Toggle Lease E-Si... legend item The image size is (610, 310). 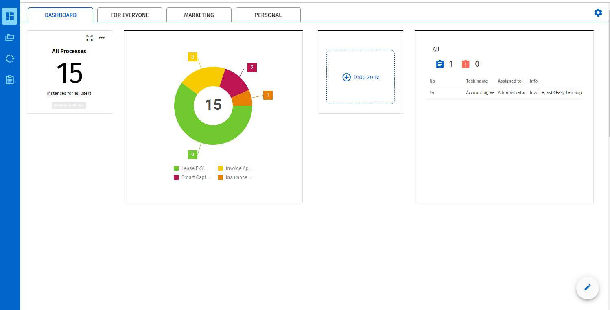coord(191,168)
